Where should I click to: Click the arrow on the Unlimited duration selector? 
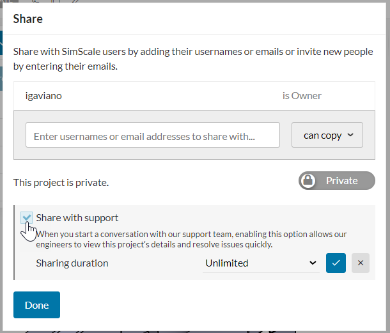pos(312,263)
